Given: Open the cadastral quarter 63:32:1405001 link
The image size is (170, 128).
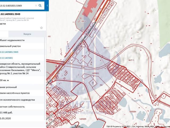Looking at the screenshot, I should (x=7, y=58).
